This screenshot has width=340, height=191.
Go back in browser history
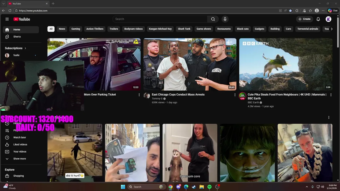3,11
